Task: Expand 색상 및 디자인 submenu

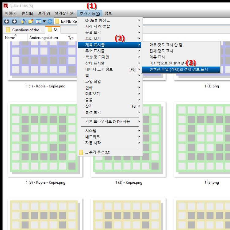Action: tap(109, 57)
